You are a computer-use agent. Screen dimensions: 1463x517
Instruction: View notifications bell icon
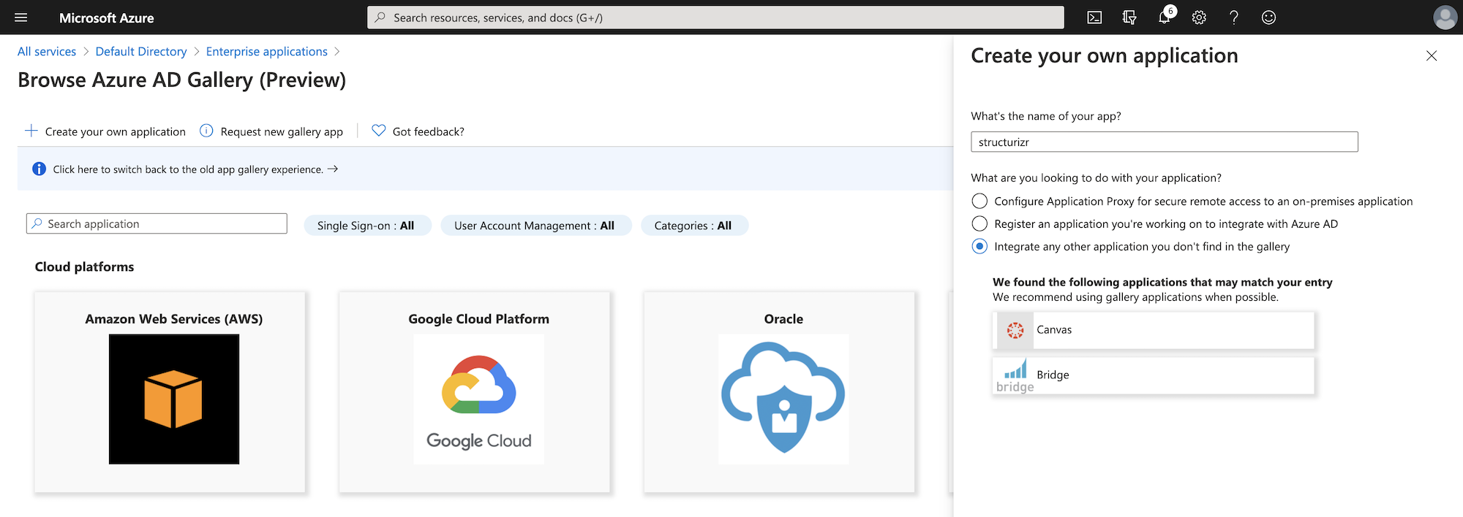point(1165,17)
